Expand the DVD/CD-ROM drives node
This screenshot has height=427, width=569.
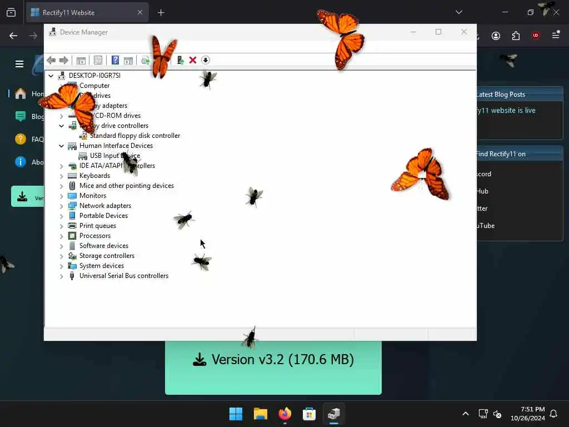[x=61, y=116]
